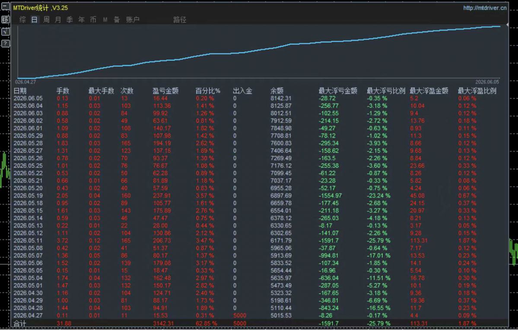Image resolution: width=518 pixels, height=330 pixels.
Task: Click profit amount 237.91
Action: point(162,196)
